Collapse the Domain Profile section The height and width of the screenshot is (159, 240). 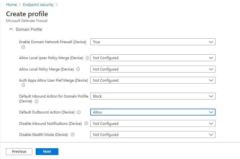[x=11, y=29]
